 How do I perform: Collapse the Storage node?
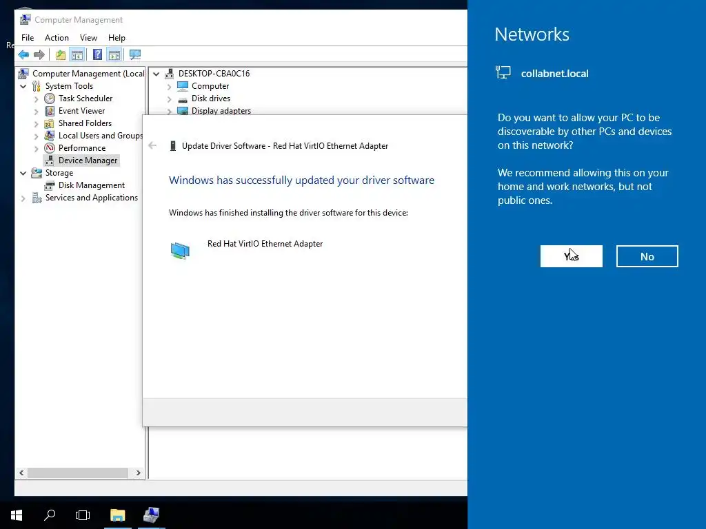[23, 173]
